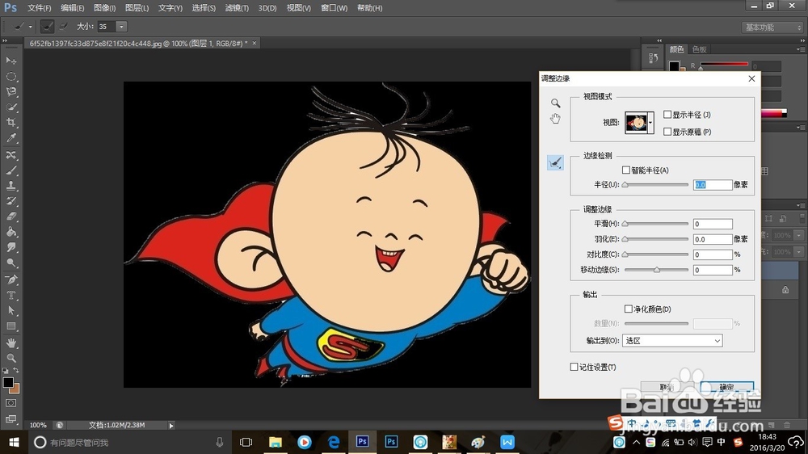This screenshot has height=454, width=808.
Task: Open Edge browser from taskbar
Action: point(334,442)
